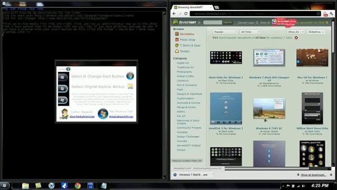Open the View menu in Notepad

pos(32,9)
